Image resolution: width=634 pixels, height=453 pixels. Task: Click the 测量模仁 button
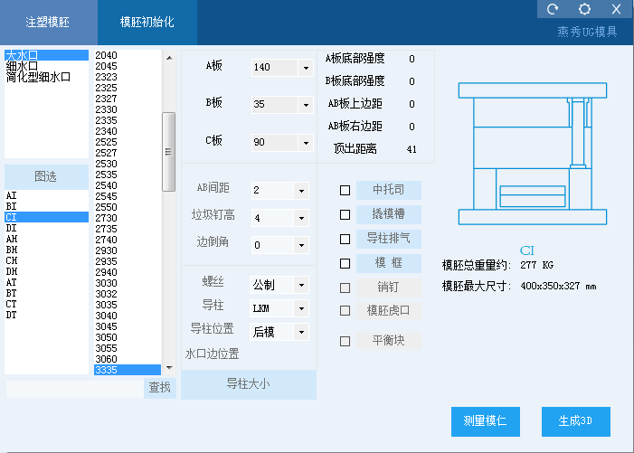(485, 421)
